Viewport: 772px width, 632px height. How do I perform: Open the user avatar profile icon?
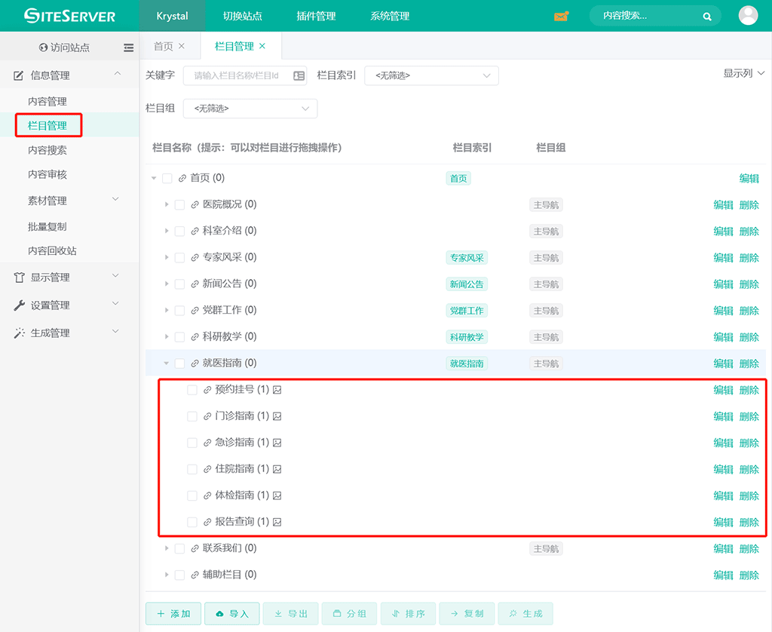click(748, 16)
